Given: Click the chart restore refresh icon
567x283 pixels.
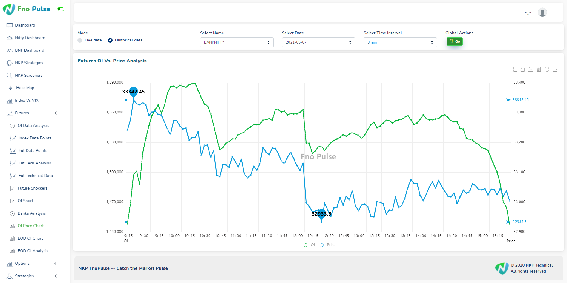Looking at the screenshot, I should [547, 69].
